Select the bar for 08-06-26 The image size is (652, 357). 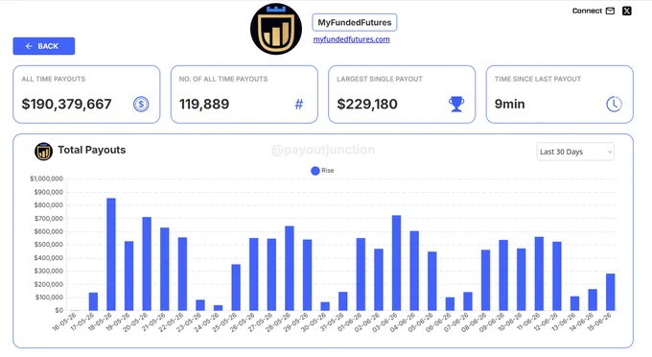click(x=486, y=280)
